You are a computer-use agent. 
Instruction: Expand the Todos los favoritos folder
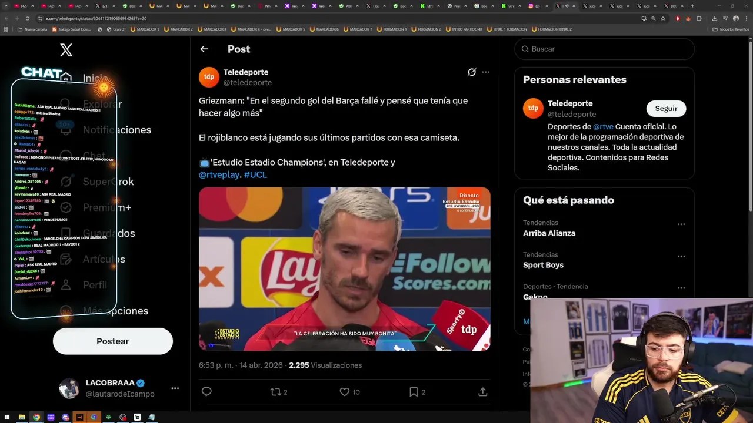[x=731, y=29]
